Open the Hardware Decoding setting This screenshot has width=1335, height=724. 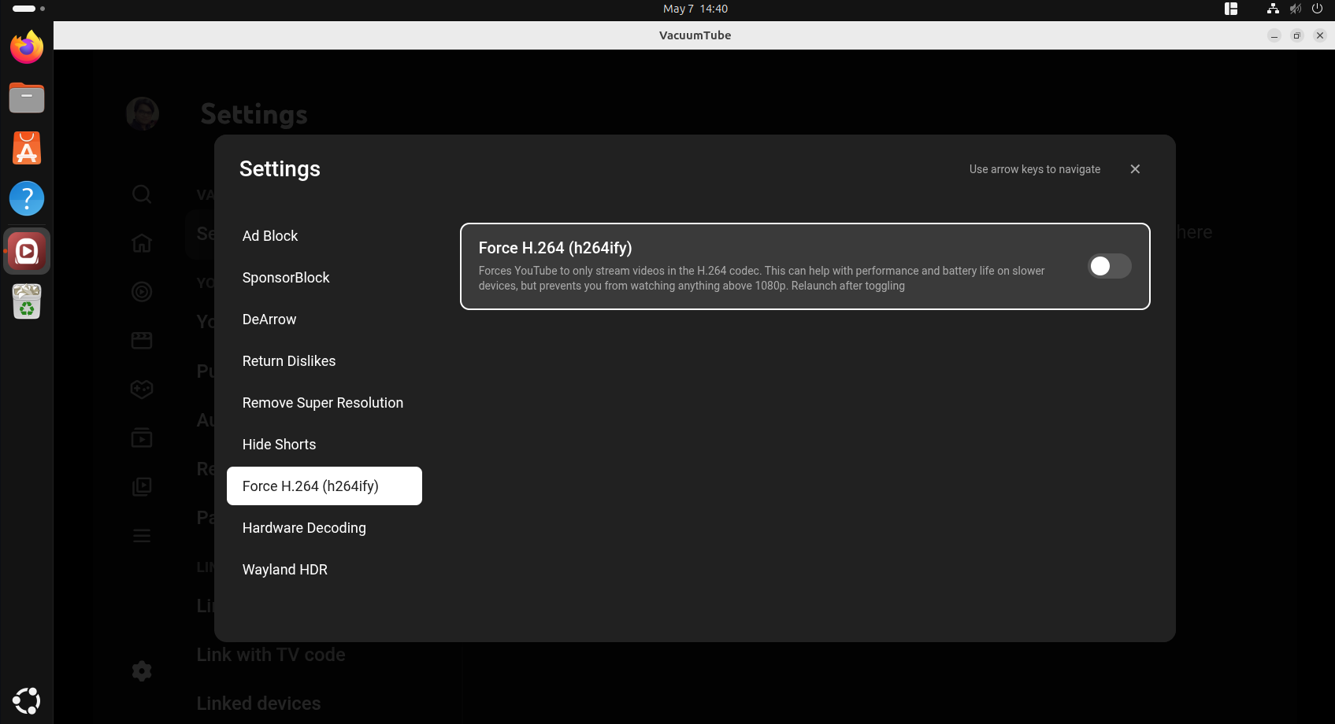(324, 528)
